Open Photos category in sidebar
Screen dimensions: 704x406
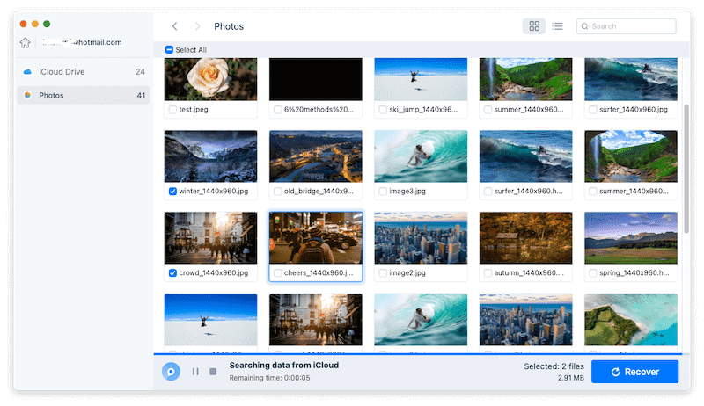point(84,95)
